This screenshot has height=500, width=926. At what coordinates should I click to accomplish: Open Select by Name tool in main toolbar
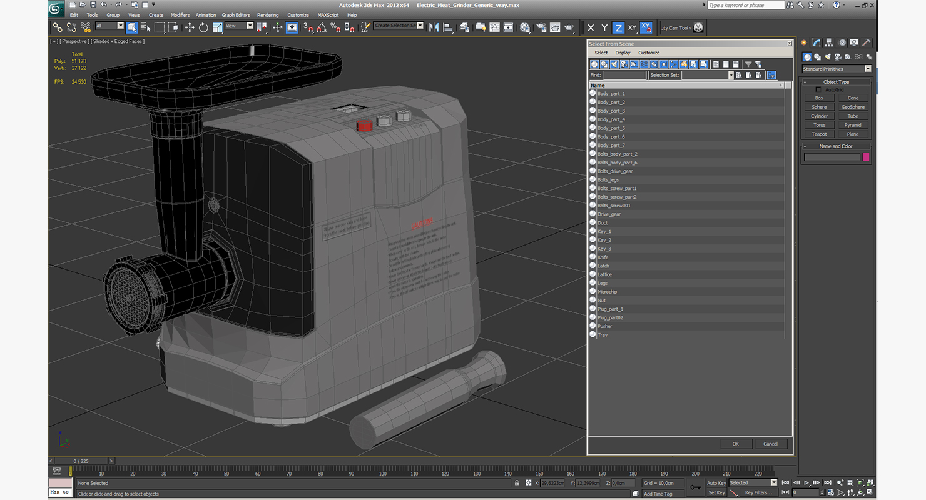(145, 27)
